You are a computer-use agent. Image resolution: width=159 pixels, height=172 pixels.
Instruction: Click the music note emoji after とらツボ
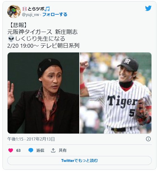(x=47, y=9)
